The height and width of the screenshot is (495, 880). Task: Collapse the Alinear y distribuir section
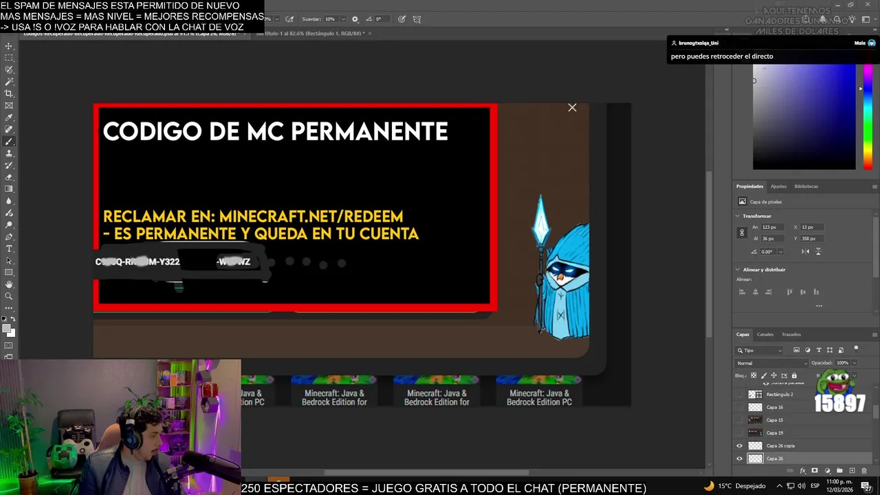click(x=737, y=269)
